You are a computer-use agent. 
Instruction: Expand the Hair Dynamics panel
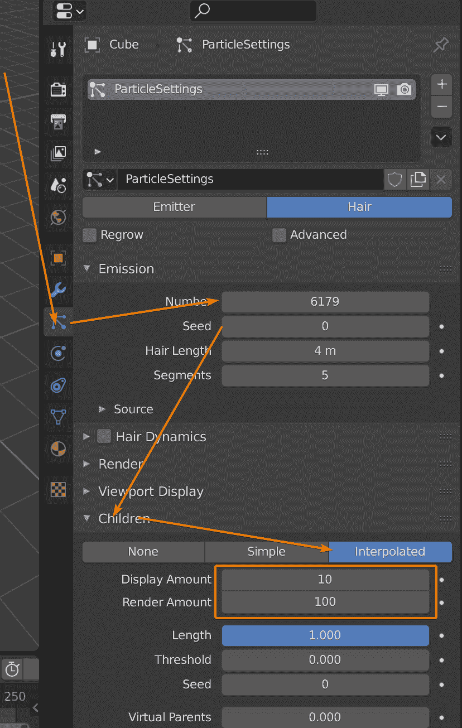coord(86,436)
